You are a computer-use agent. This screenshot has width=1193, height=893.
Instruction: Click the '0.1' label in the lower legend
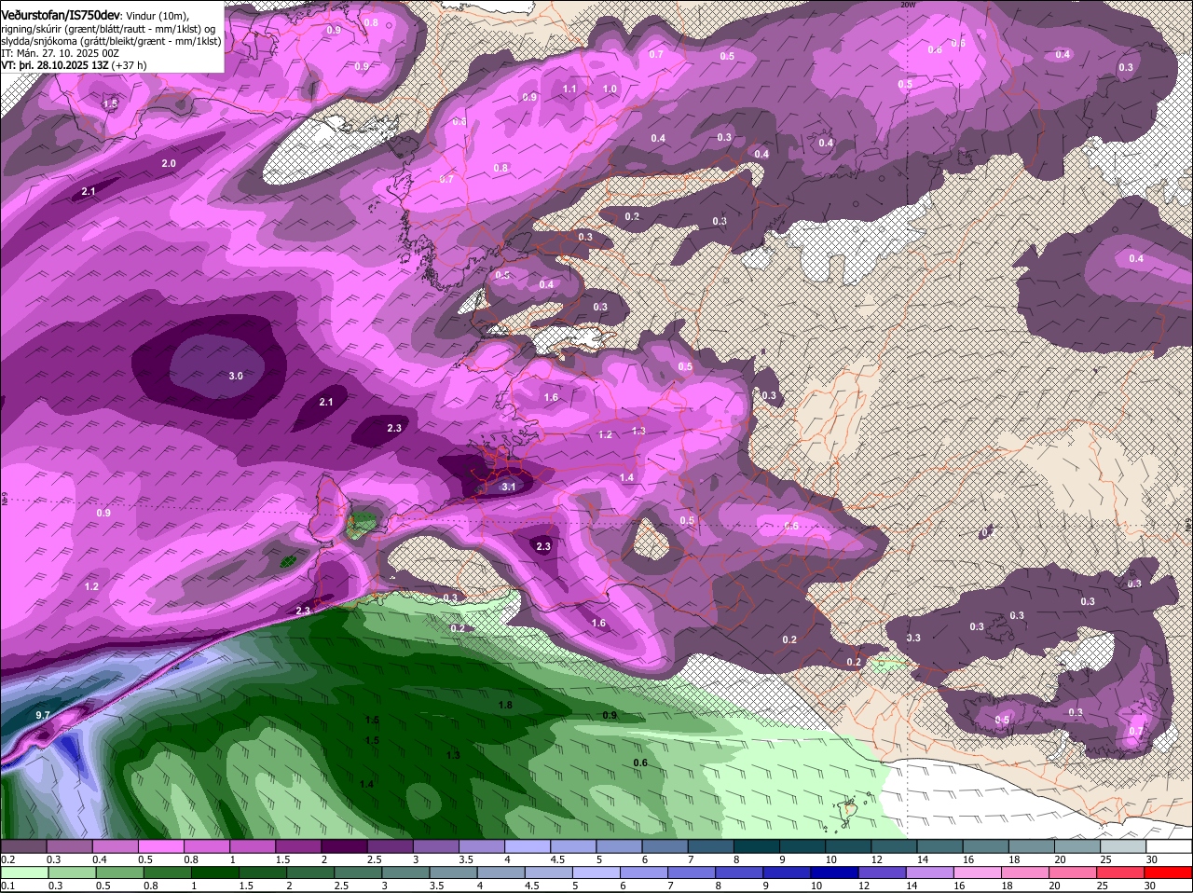click(x=8, y=886)
